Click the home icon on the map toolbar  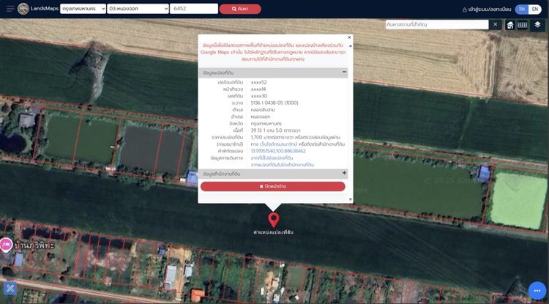(509, 24)
